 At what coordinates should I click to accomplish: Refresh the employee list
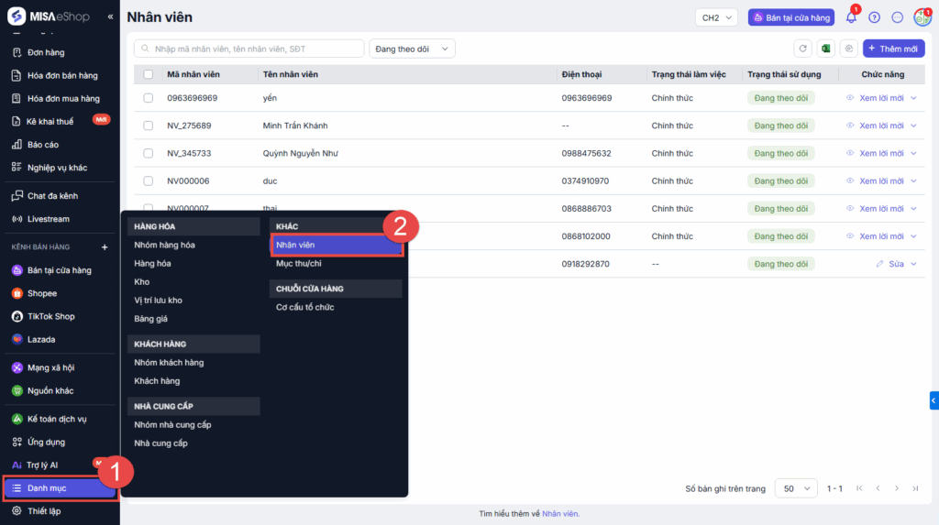[x=803, y=49]
